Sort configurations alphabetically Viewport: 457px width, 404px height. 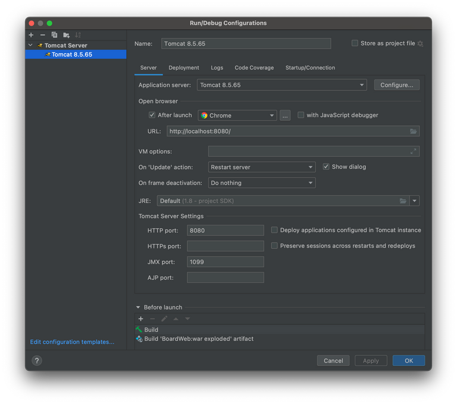pyautogui.click(x=78, y=35)
